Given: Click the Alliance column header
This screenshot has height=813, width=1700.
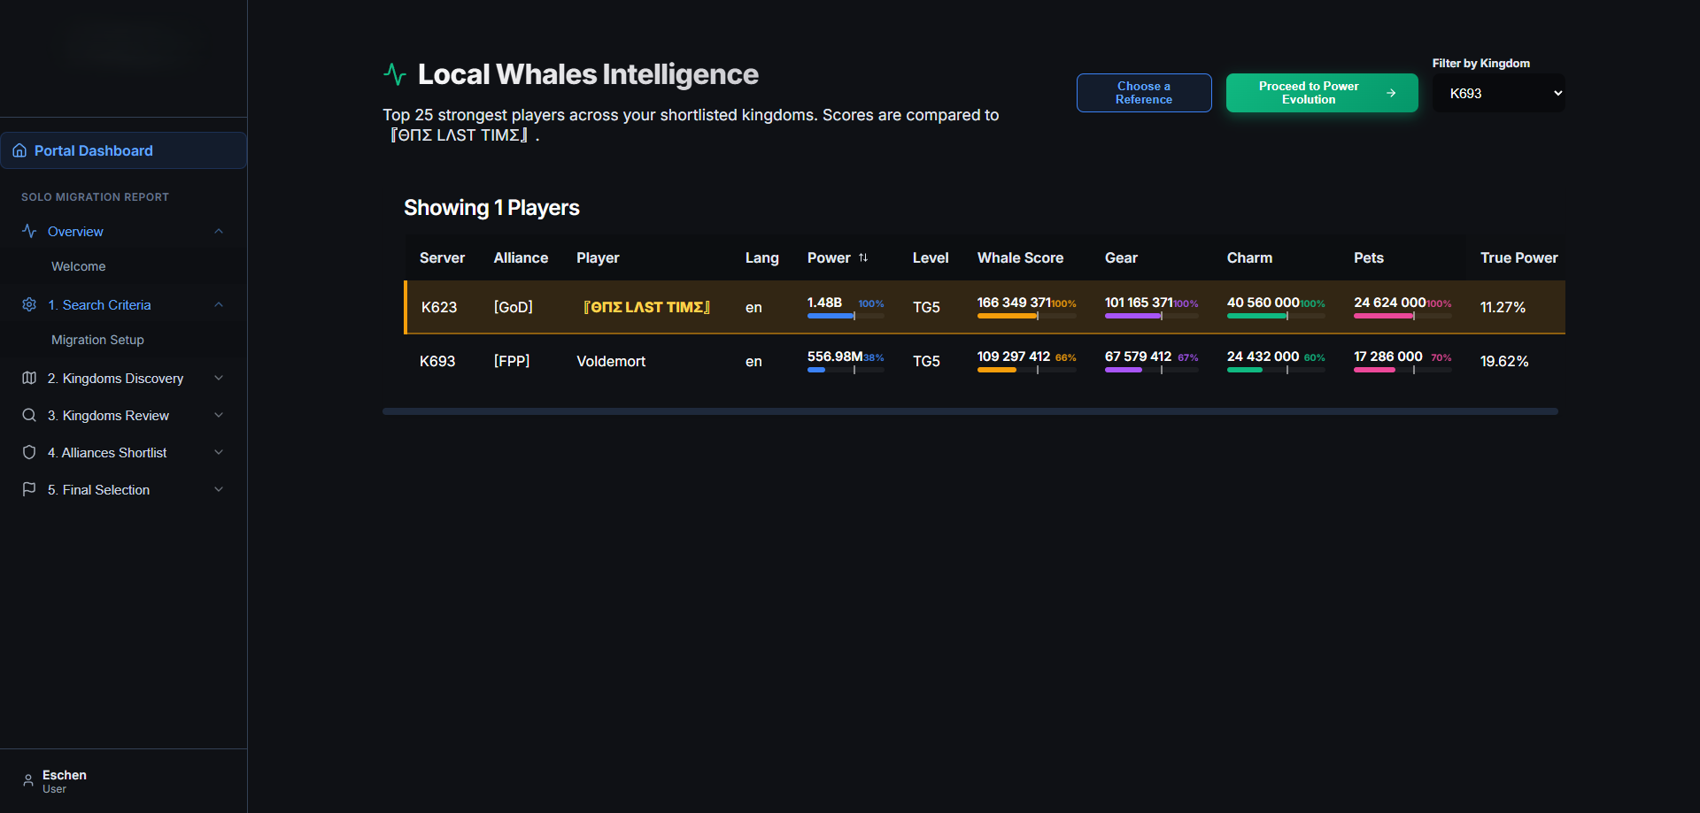Looking at the screenshot, I should (x=521, y=257).
